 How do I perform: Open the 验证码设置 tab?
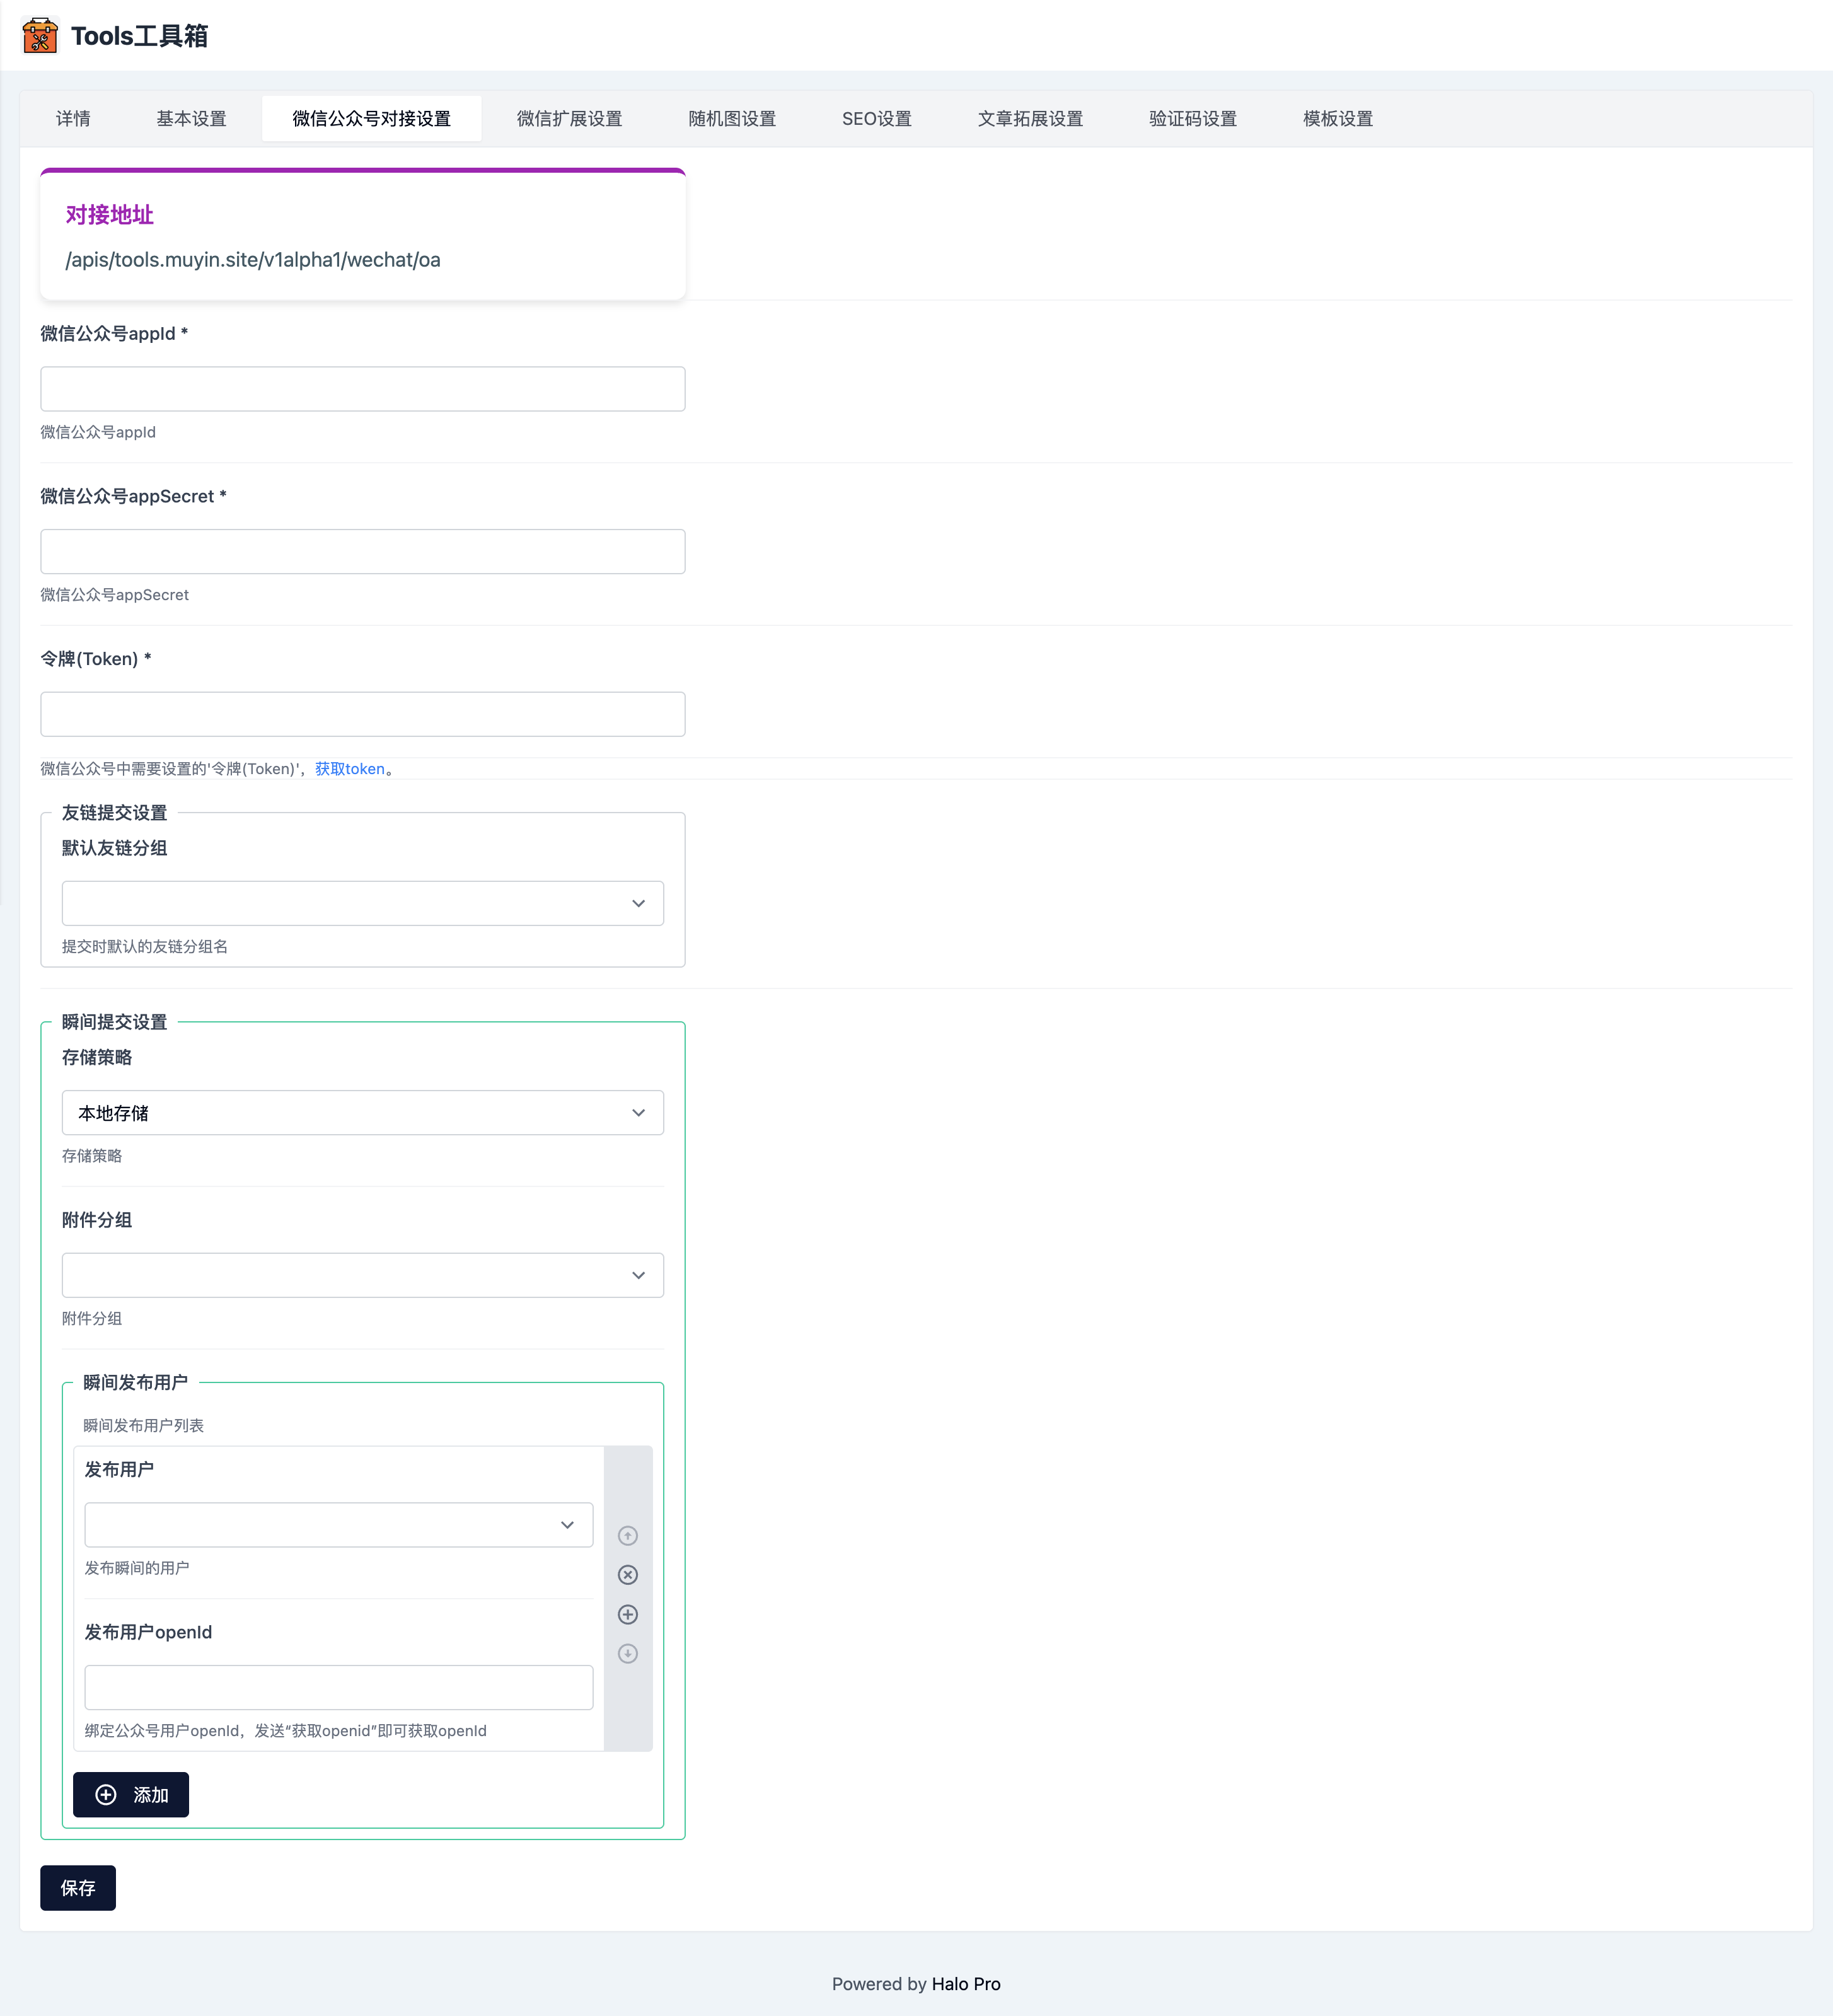pyautogui.click(x=1192, y=118)
